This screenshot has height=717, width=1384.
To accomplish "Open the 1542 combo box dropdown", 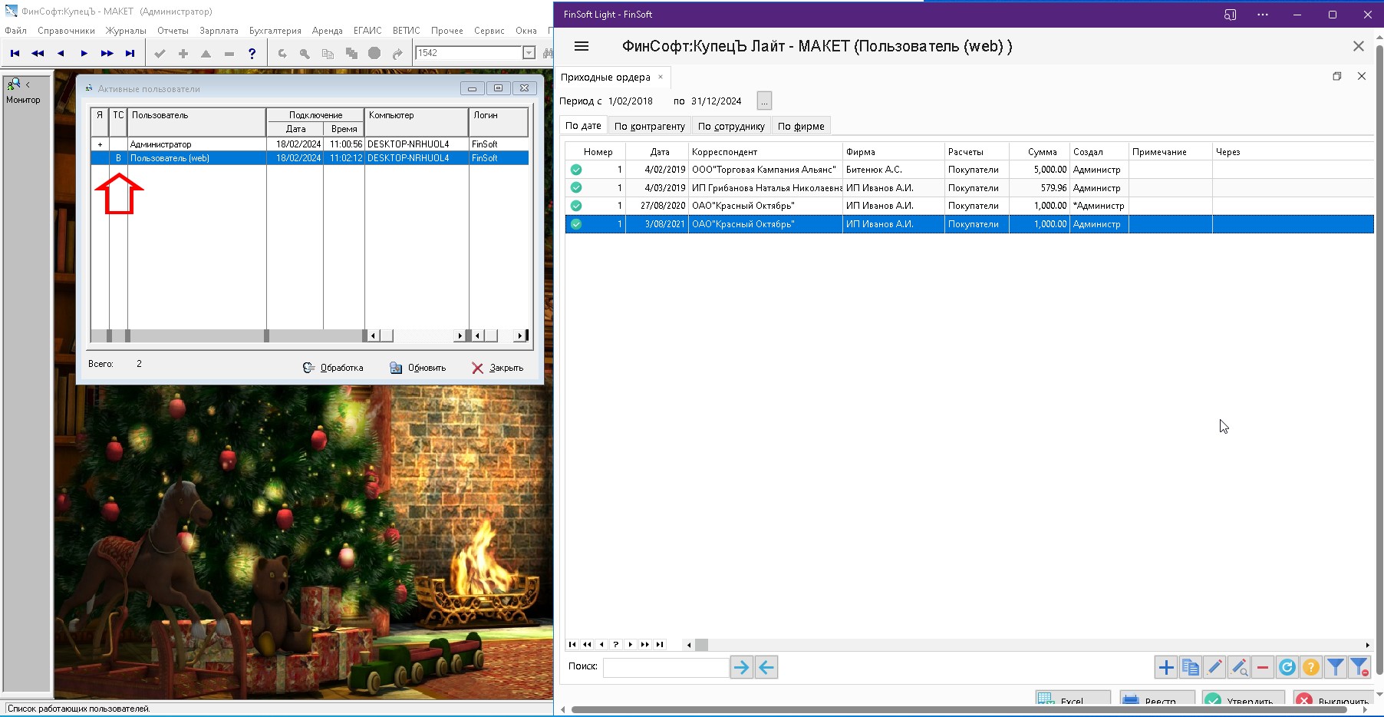I will click(x=529, y=53).
